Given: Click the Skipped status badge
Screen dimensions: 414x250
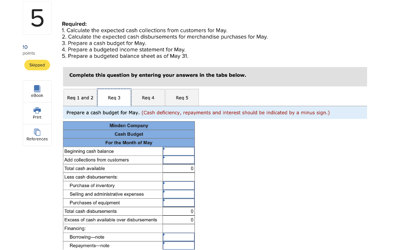Looking at the screenshot, I should pyautogui.click(x=37, y=65).
